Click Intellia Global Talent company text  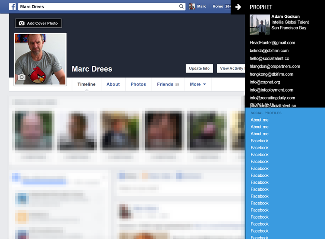[290, 22]
